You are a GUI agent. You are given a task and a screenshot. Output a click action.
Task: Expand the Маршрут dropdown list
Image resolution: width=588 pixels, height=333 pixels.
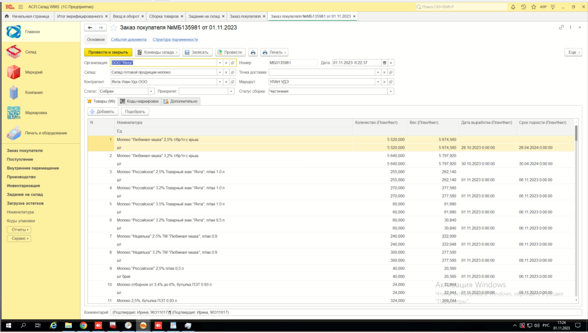pos(378,82)
